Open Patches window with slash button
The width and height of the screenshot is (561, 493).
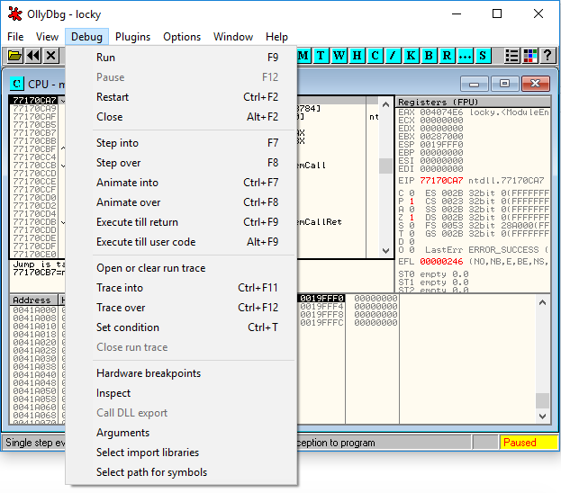[x=393, y=56]
